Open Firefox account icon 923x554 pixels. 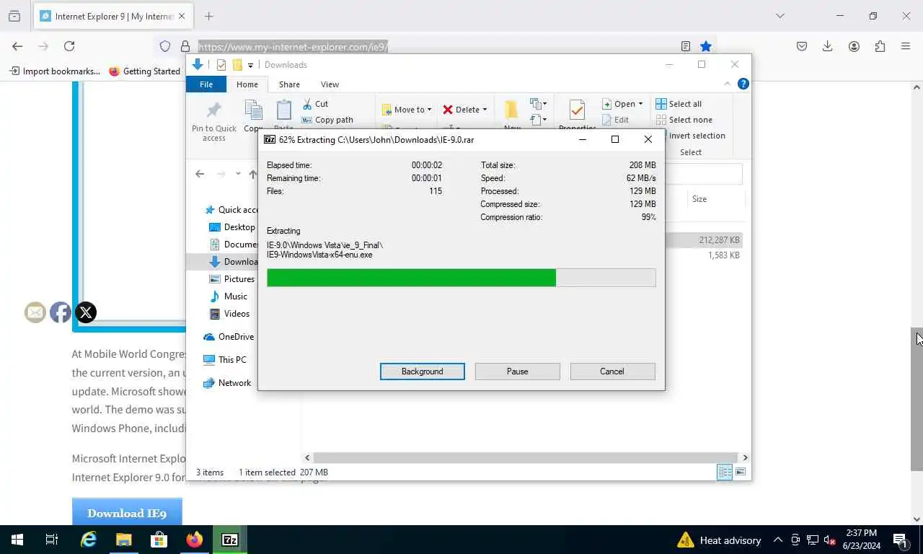coord(854,46)
